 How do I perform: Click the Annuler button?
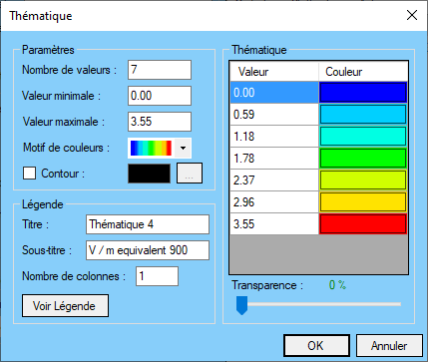389,346
